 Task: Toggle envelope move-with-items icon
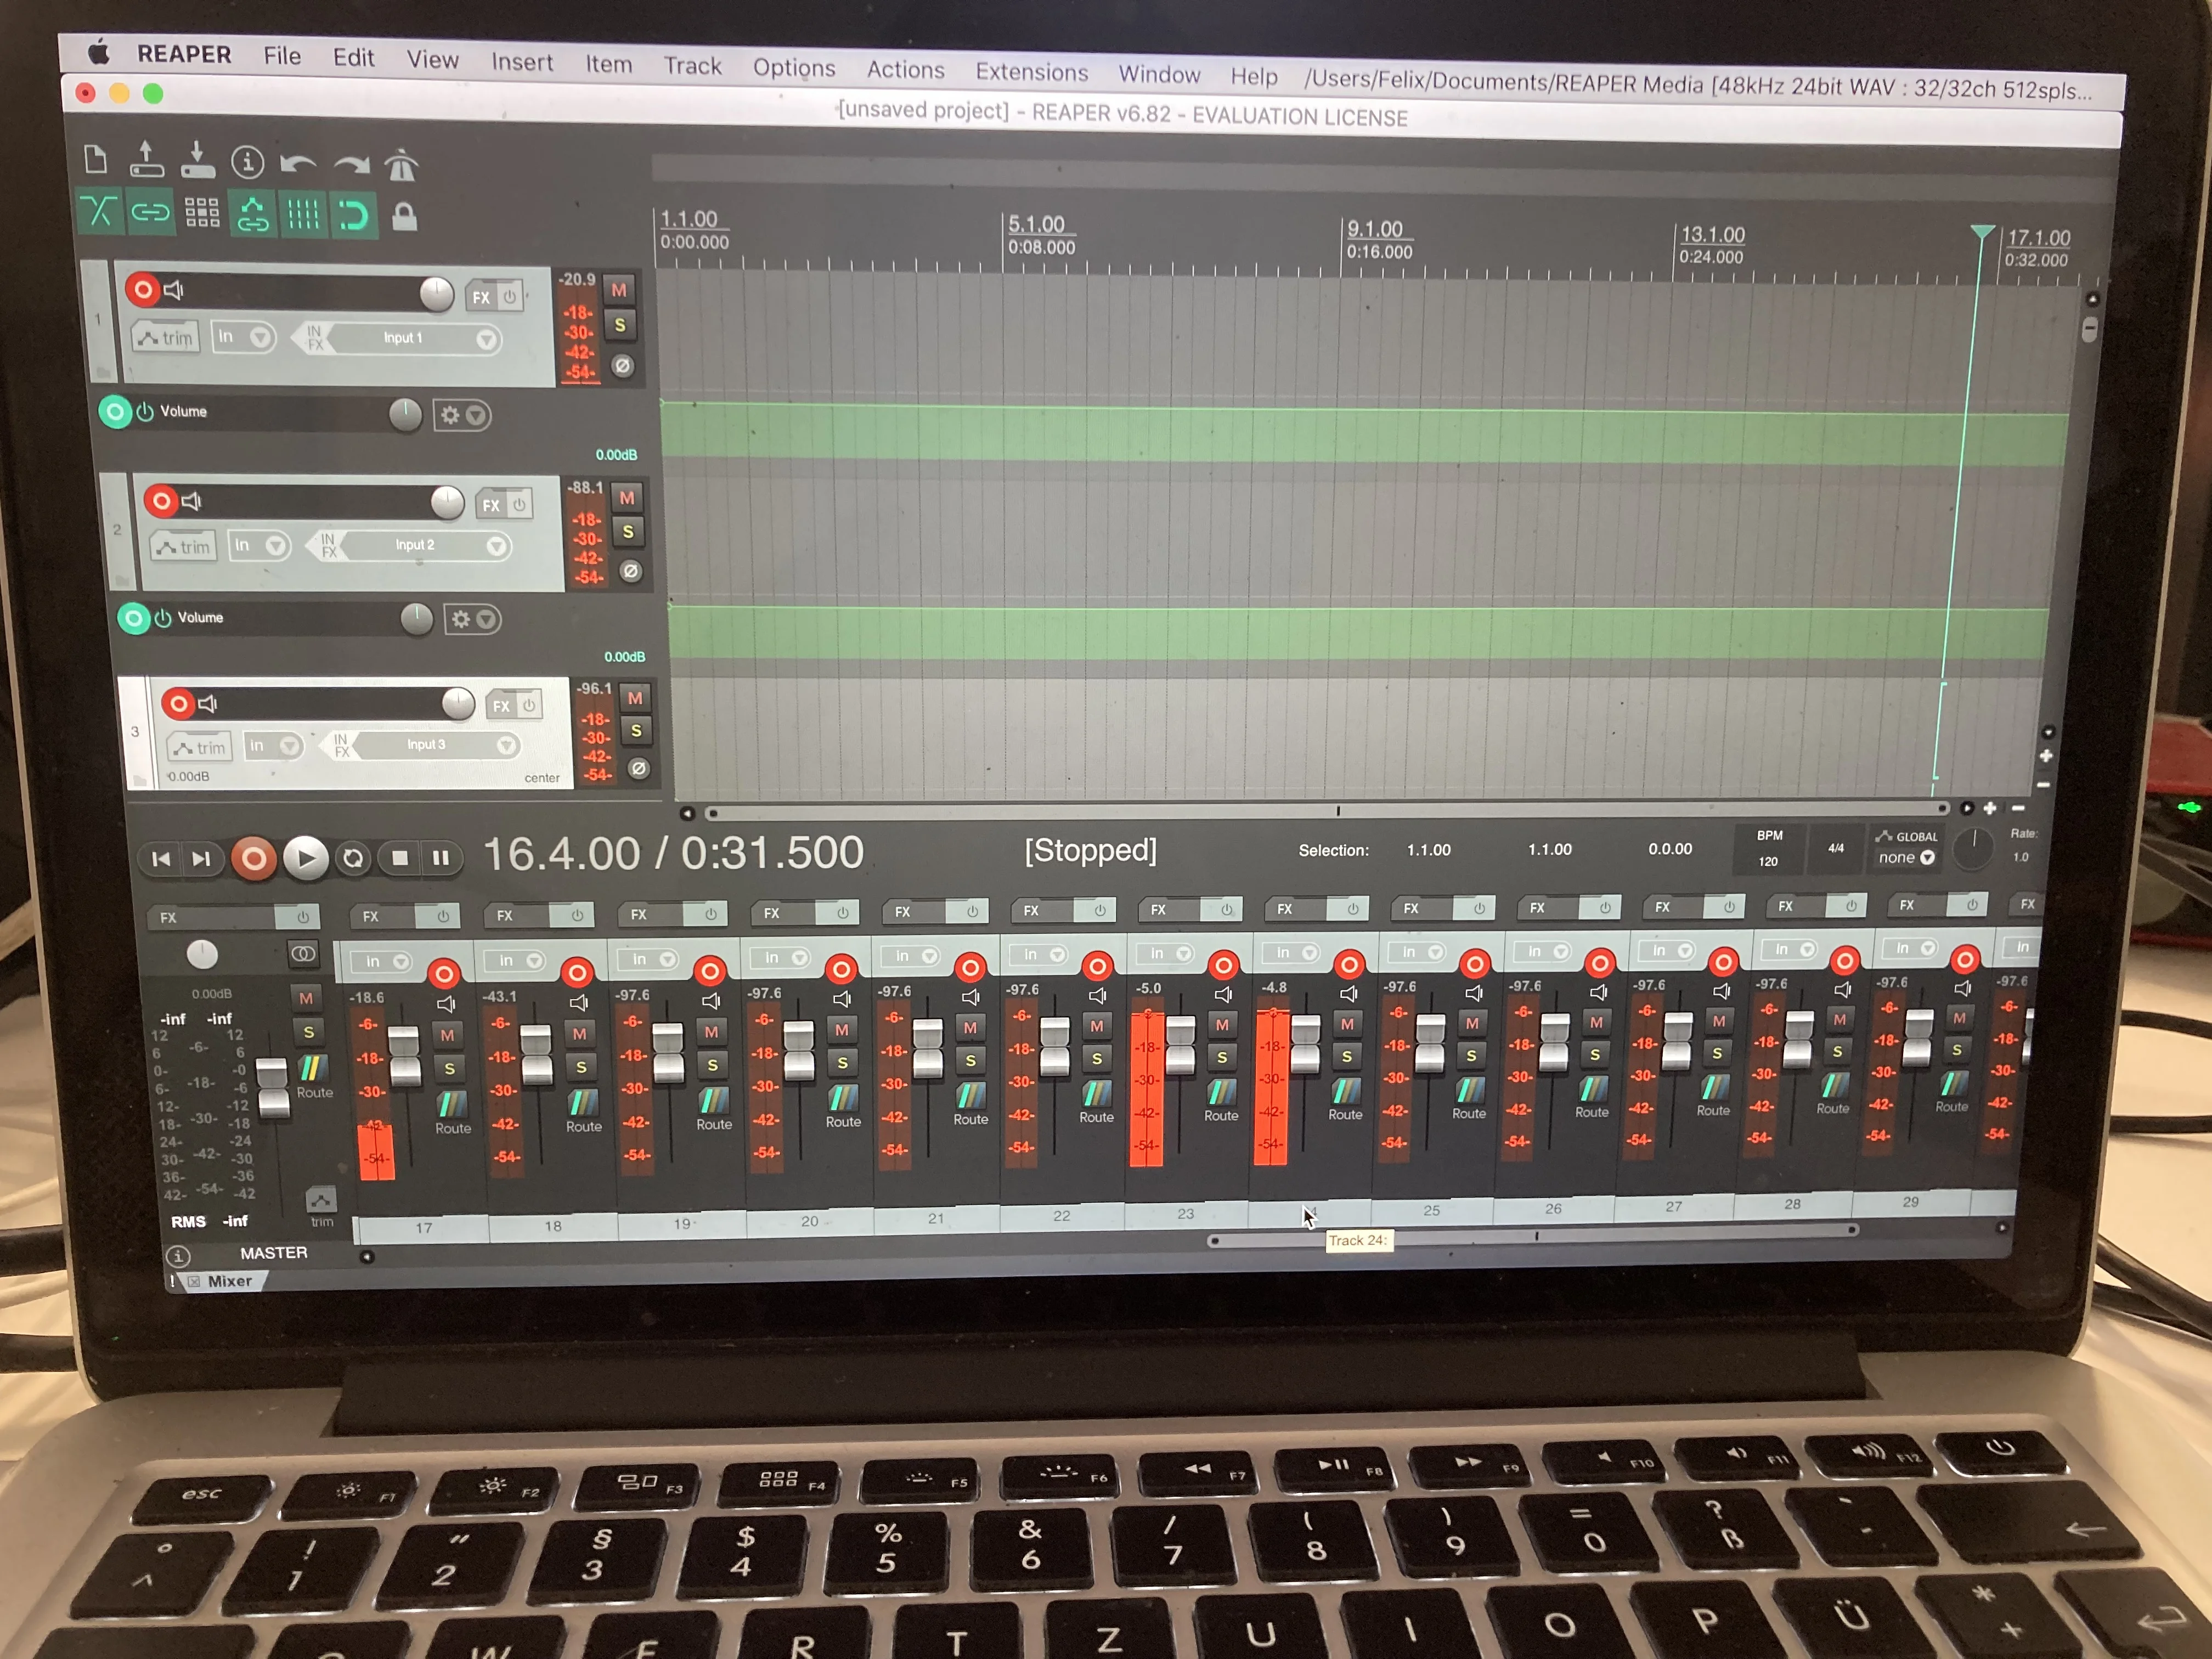pos(252,215)
